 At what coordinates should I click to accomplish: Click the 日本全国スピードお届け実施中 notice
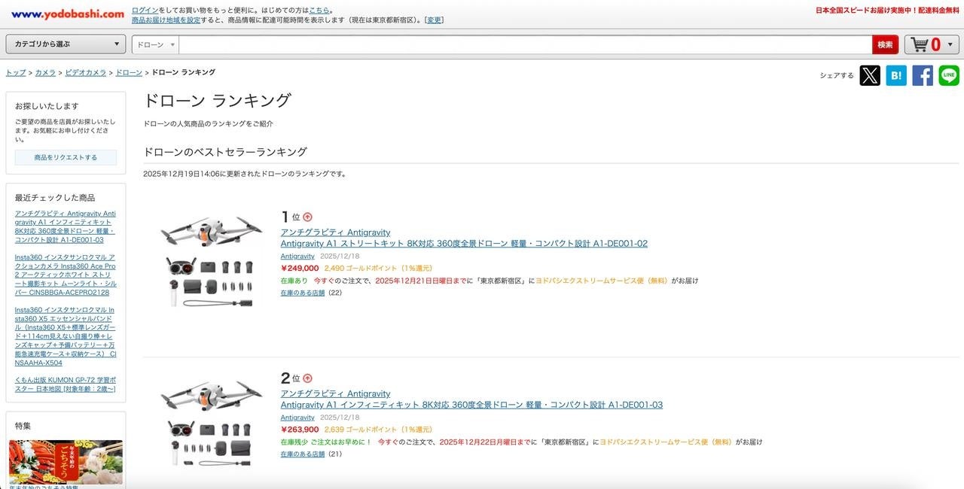coord(886,11)
